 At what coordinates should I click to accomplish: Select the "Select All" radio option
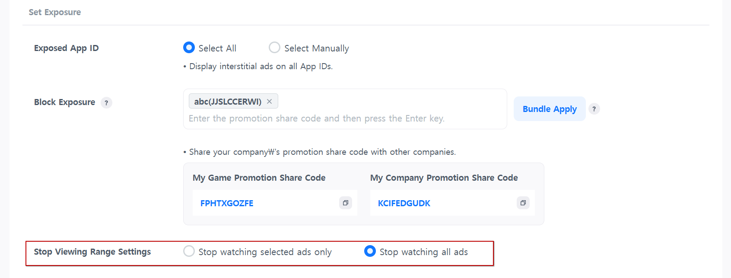189,48
